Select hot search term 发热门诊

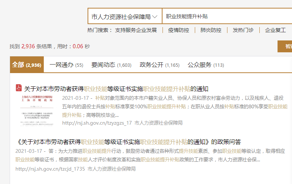243,30
